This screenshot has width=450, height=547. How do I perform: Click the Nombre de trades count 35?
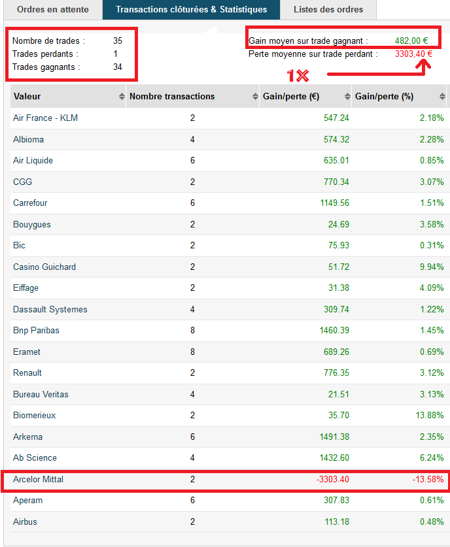click(118, 41)
